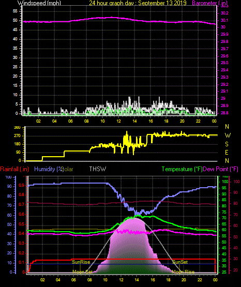Click the THSW legend label

(98, 169)
